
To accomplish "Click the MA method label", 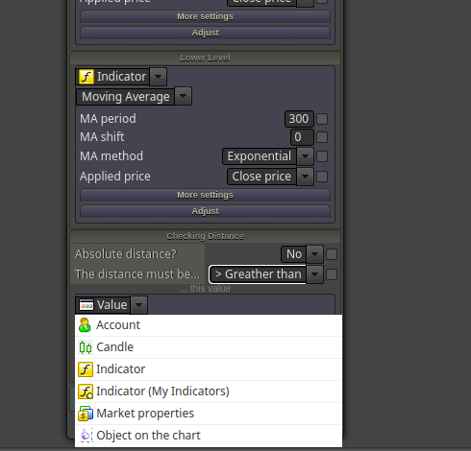I will pyautogui.click(x=112, y=156).
